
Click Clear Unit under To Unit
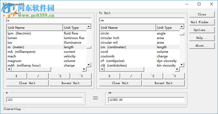tap(120, 83)
